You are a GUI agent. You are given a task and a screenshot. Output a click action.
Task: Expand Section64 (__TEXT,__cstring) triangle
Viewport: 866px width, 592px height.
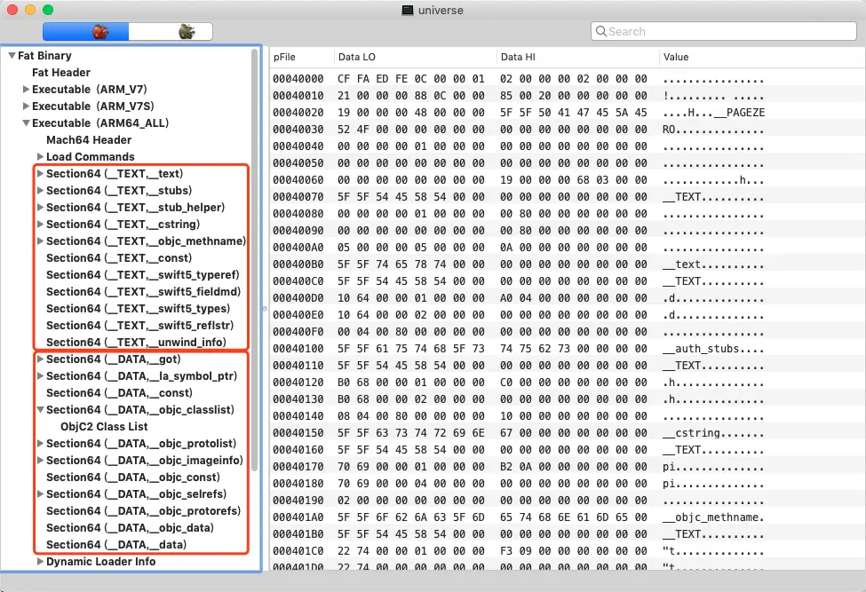40,225
